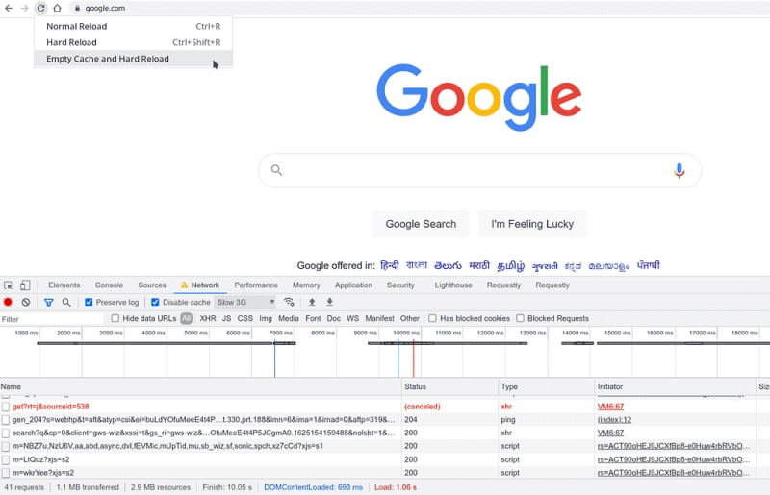Click the browser back arrow
The image size is (770, 495).
[9, 8]
